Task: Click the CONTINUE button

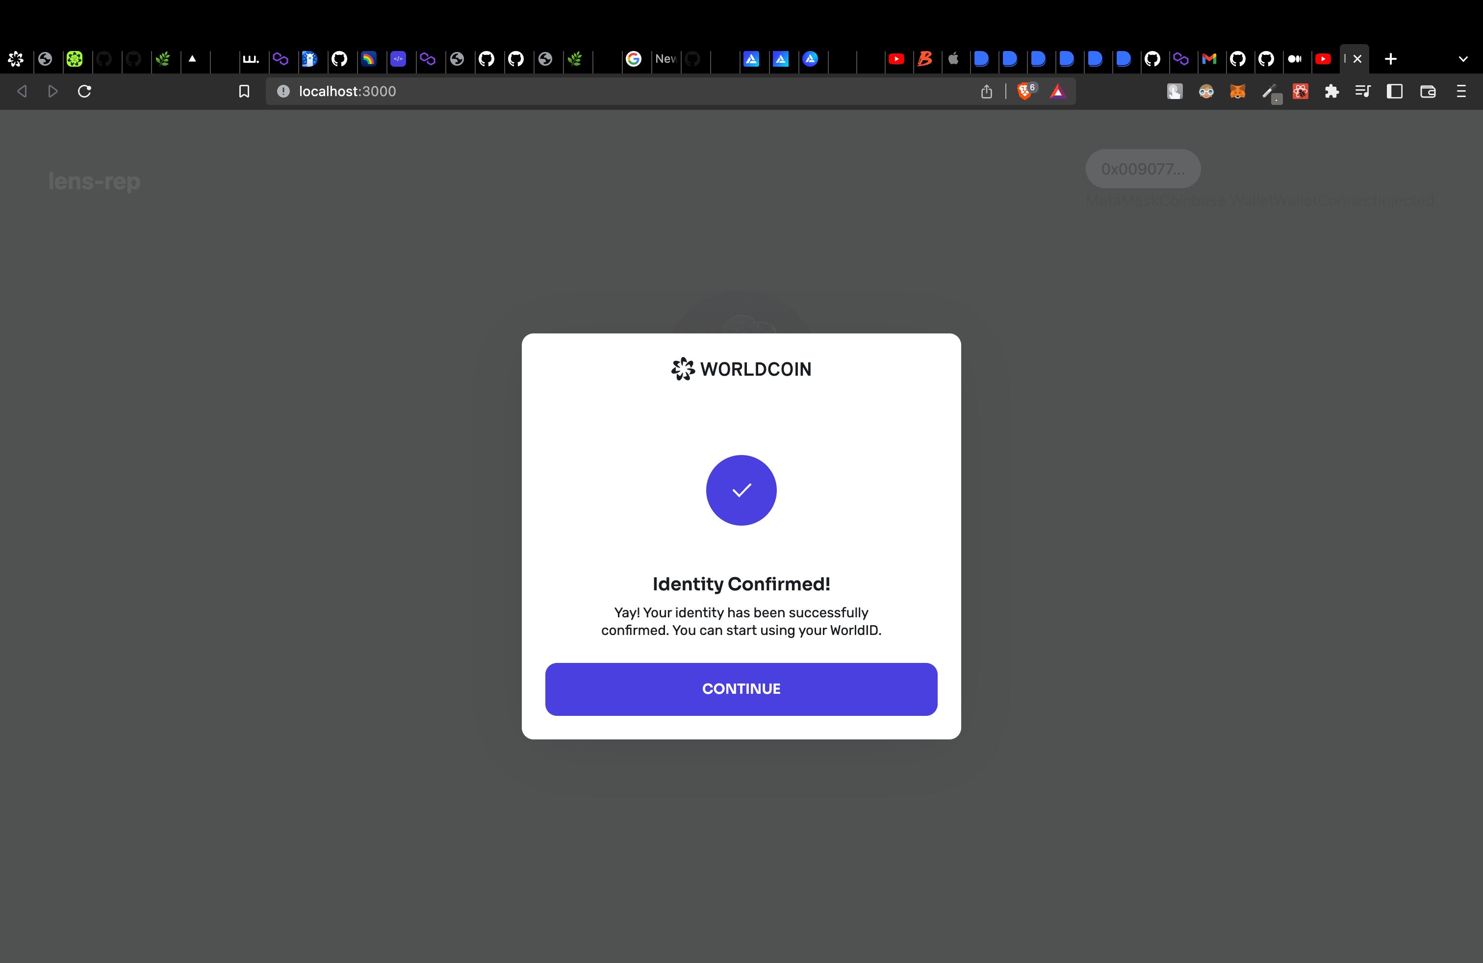Action: (741, 688)
